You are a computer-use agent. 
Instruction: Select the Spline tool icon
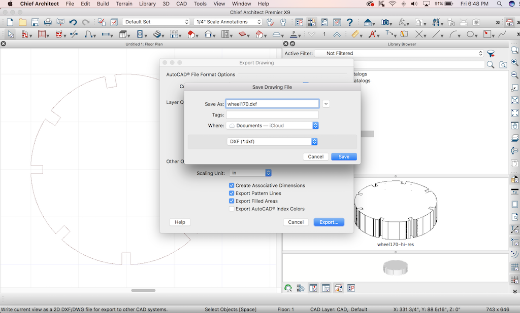(502, 34)
